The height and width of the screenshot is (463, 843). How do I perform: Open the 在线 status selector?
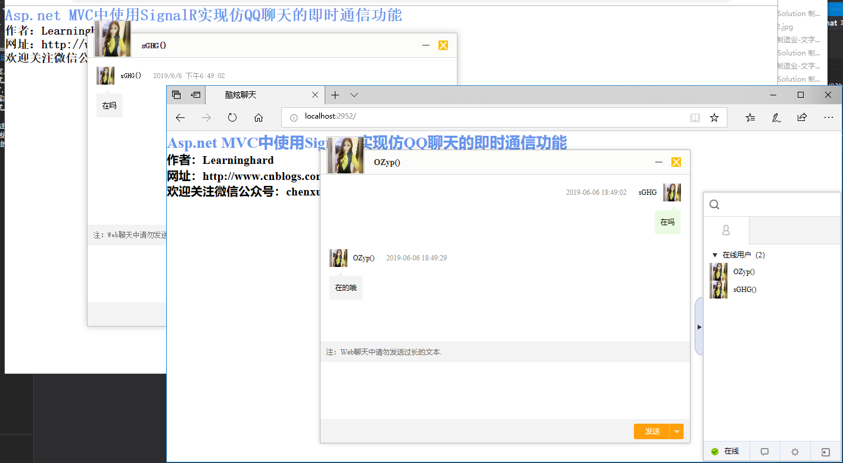(x=726, y=452)
